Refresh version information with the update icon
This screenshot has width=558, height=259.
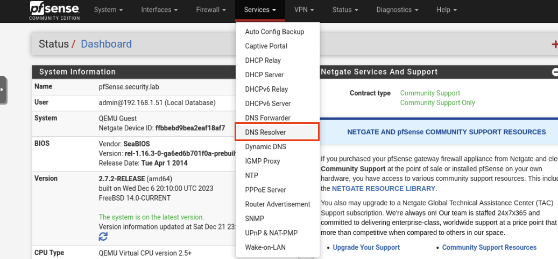[103, 236]
